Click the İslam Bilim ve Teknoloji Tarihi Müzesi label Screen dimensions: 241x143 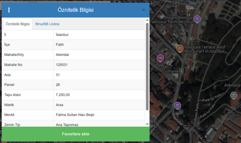tap(180, 20)
